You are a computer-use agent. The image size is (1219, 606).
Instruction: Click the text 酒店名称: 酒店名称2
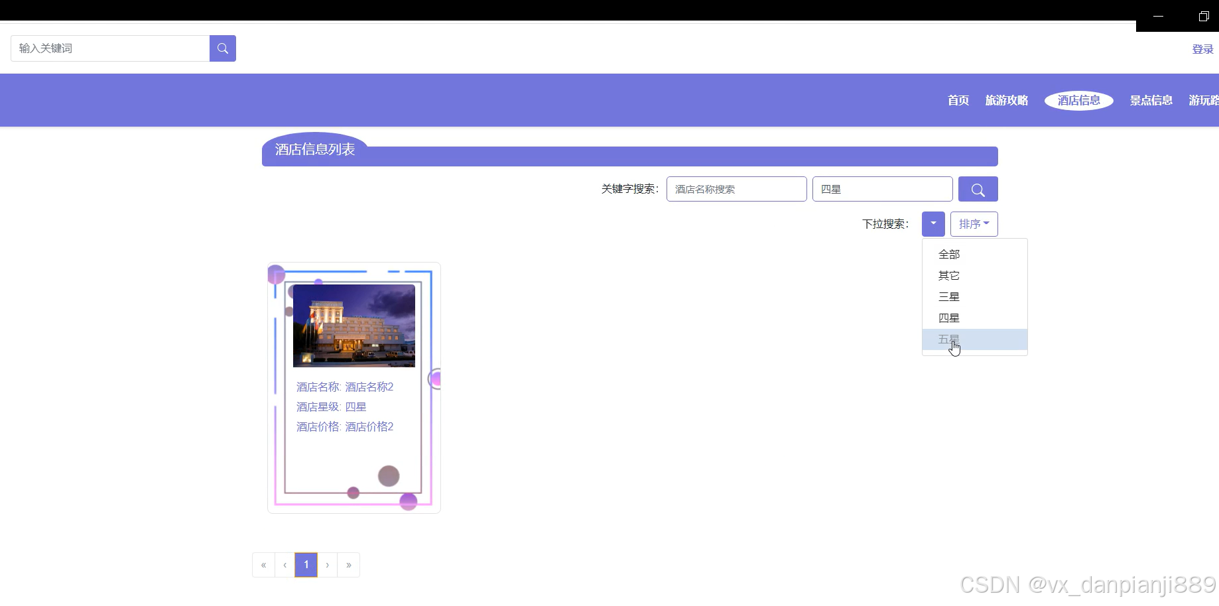(345, 387)
